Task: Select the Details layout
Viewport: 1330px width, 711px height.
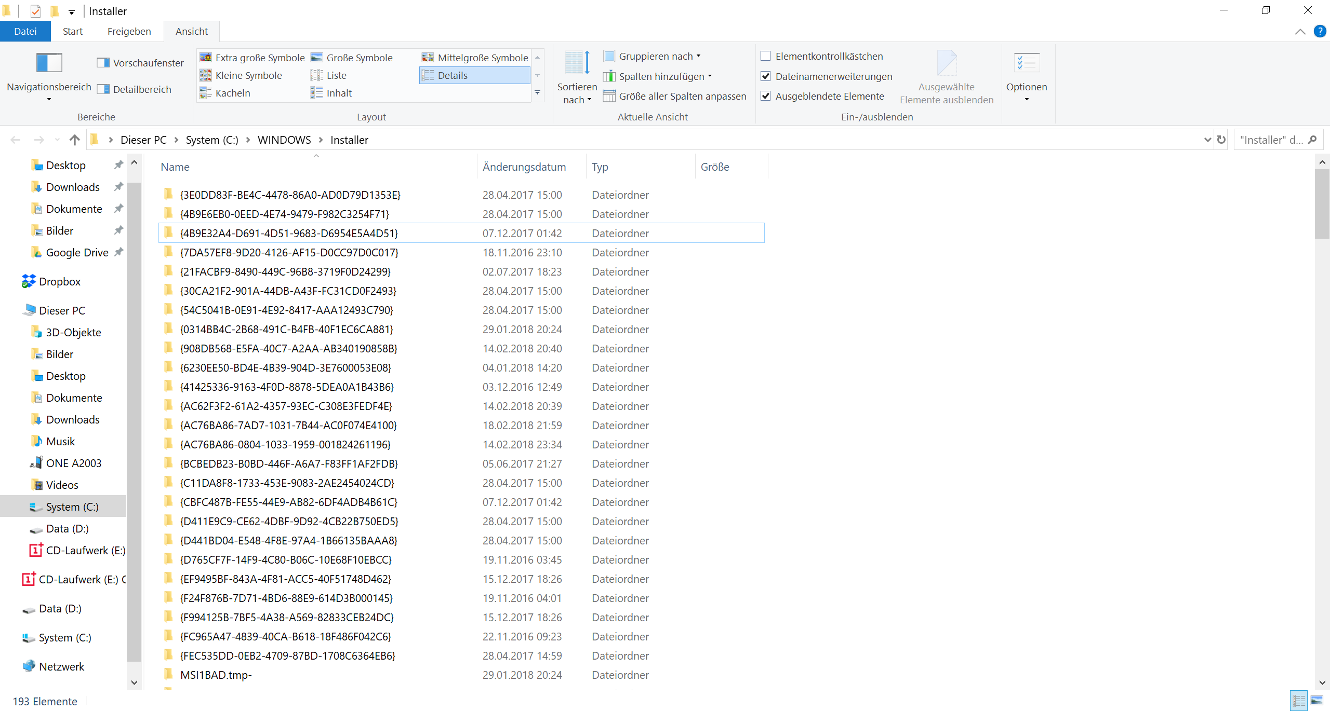Action: tap(474, 75)
